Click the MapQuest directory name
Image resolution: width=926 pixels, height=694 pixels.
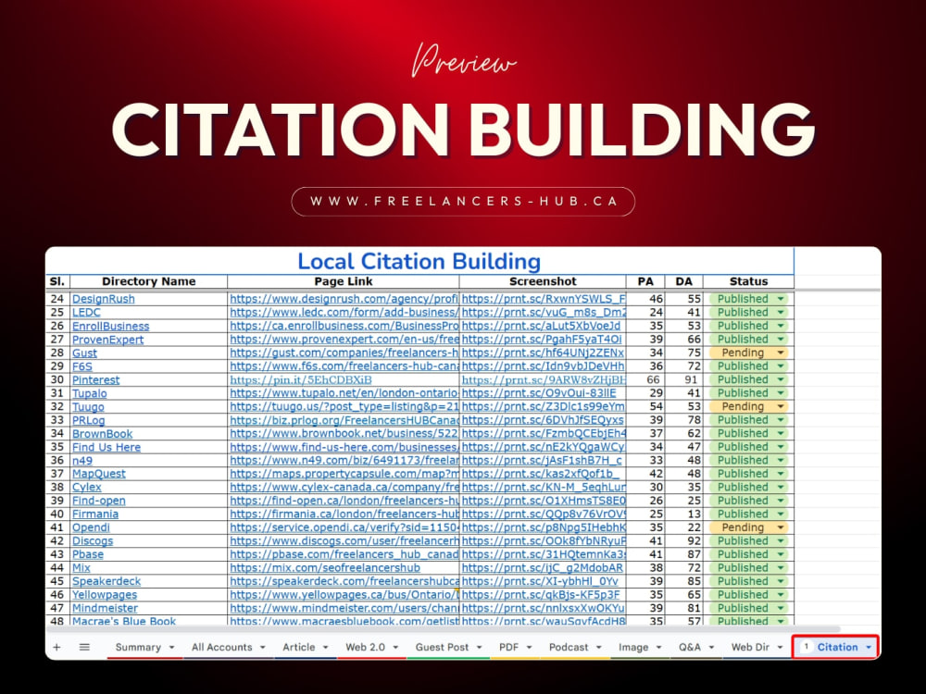[99, 474]
